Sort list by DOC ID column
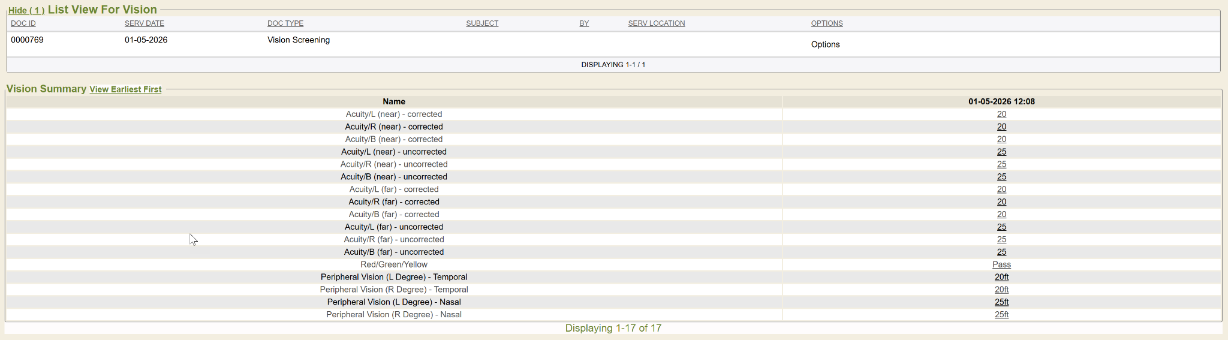The height and width of the screenshot is (340, 1228). (23, 23)
